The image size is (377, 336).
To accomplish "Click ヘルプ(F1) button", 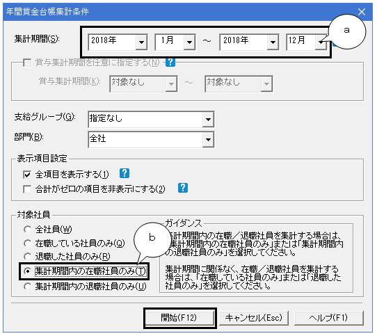I will pos(328,318).
